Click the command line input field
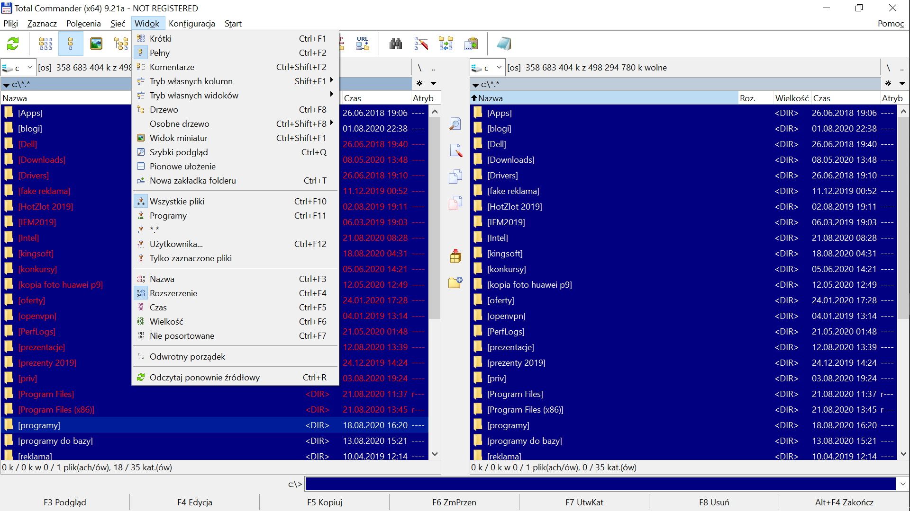The image size is (910, 511). click(600, 484)
